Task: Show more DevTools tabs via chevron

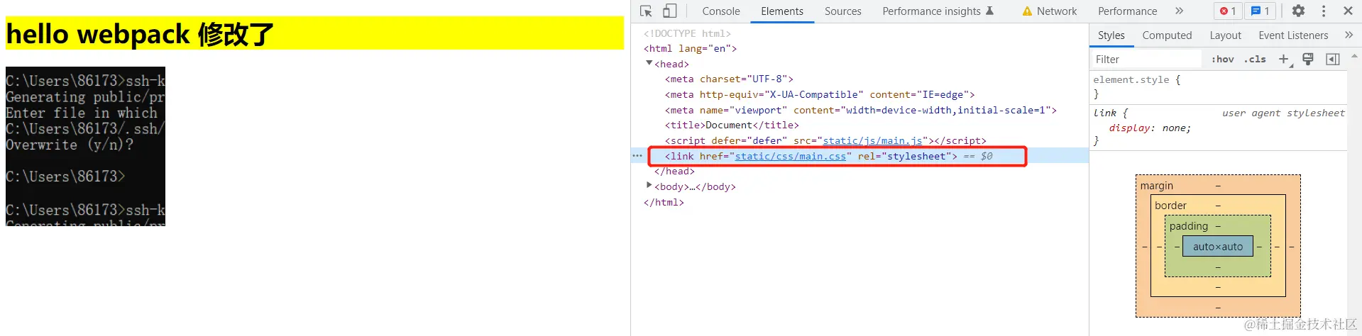Action: point(1179,11)
